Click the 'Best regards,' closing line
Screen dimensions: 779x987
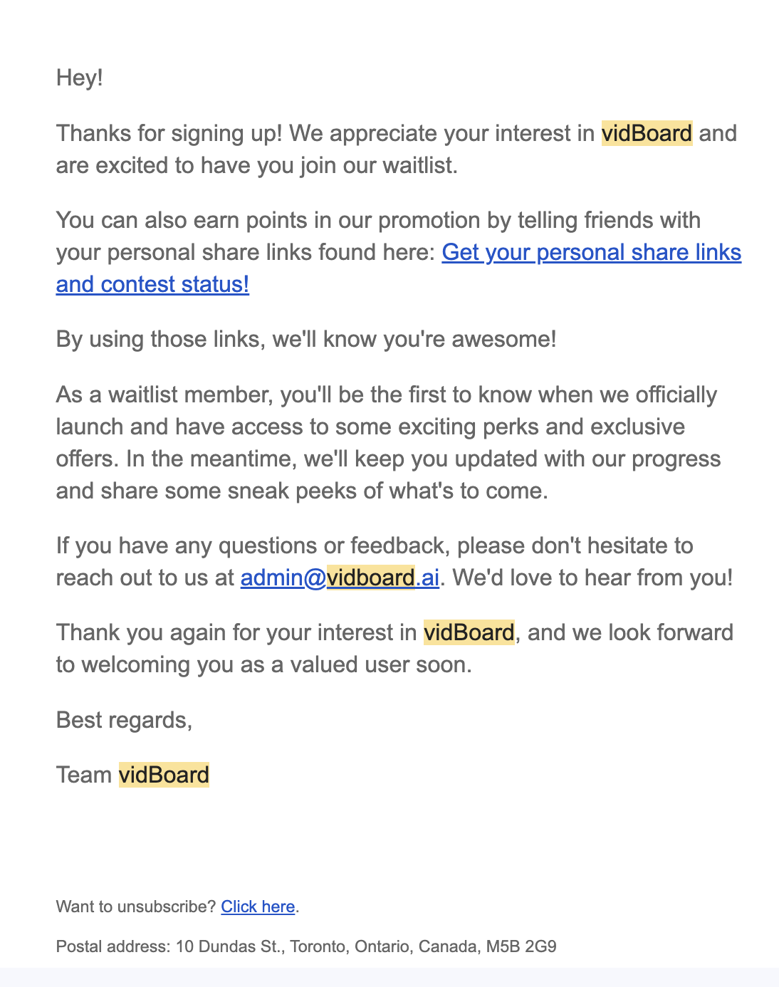coord(124,720)
